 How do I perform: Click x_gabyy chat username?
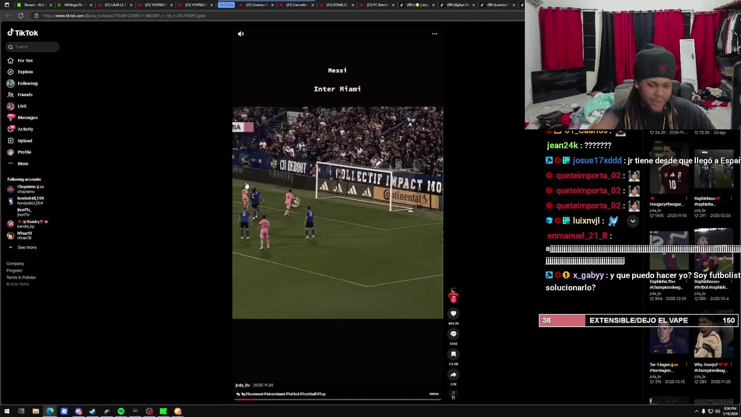click(588, 275)
